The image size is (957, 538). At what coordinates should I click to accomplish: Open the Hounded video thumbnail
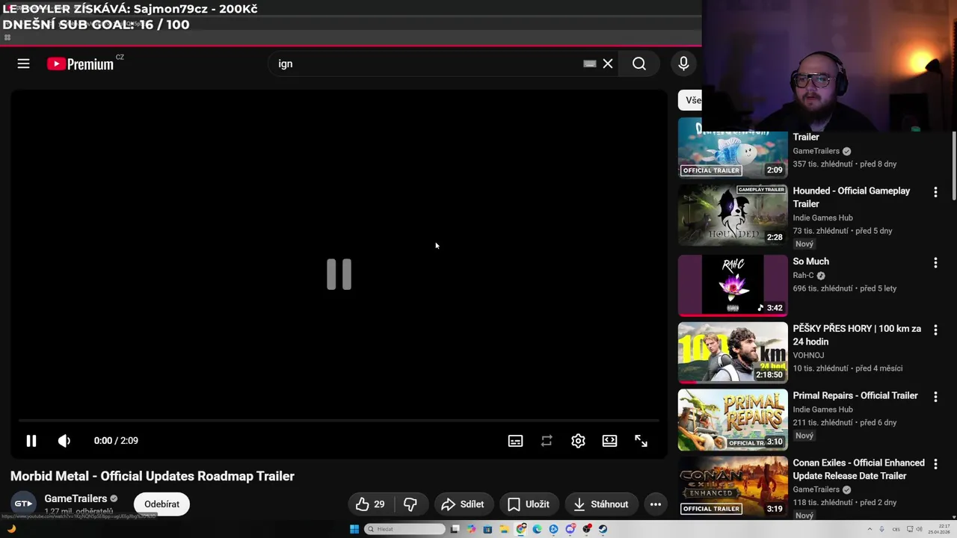(x=733, y=215)
